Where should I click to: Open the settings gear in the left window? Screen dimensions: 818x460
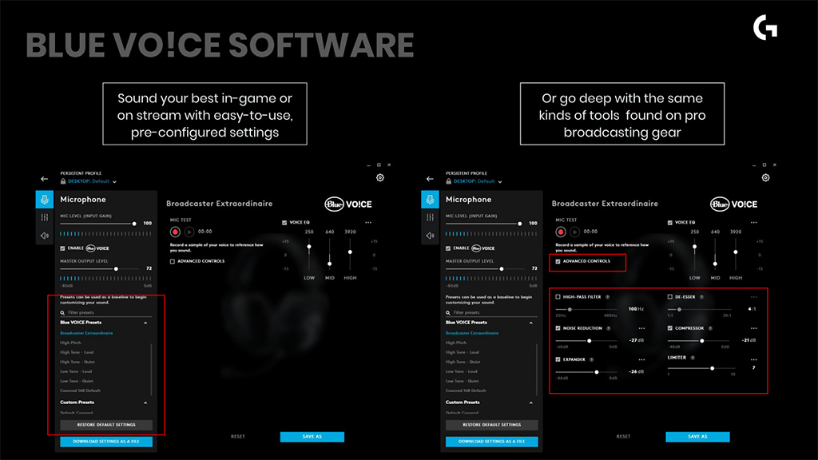point(380,178)
